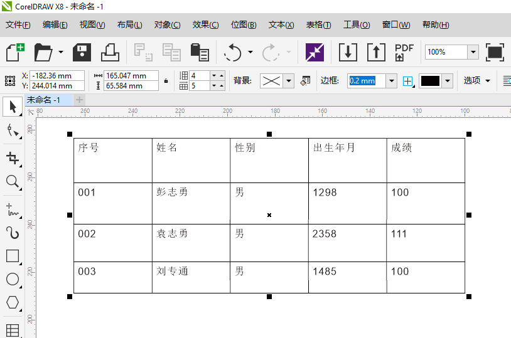
Task: Open the 编辑 menu
Action: (55, 24)
